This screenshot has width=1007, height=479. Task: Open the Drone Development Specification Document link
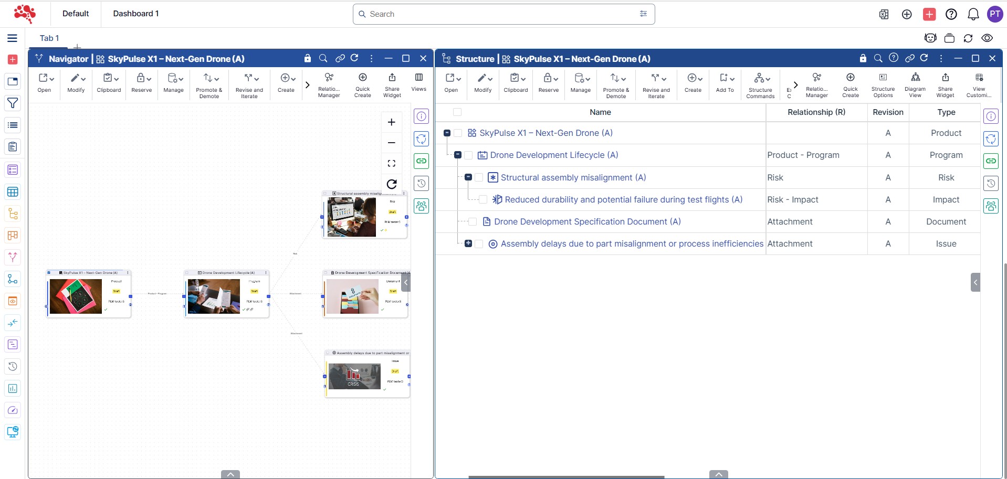pyautogui.click(x=587, y=222)
